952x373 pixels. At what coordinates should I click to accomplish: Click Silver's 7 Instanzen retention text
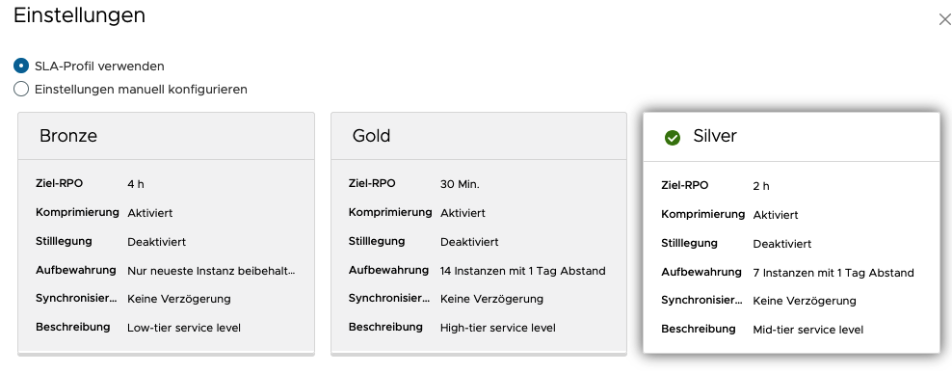click(833, 273)
